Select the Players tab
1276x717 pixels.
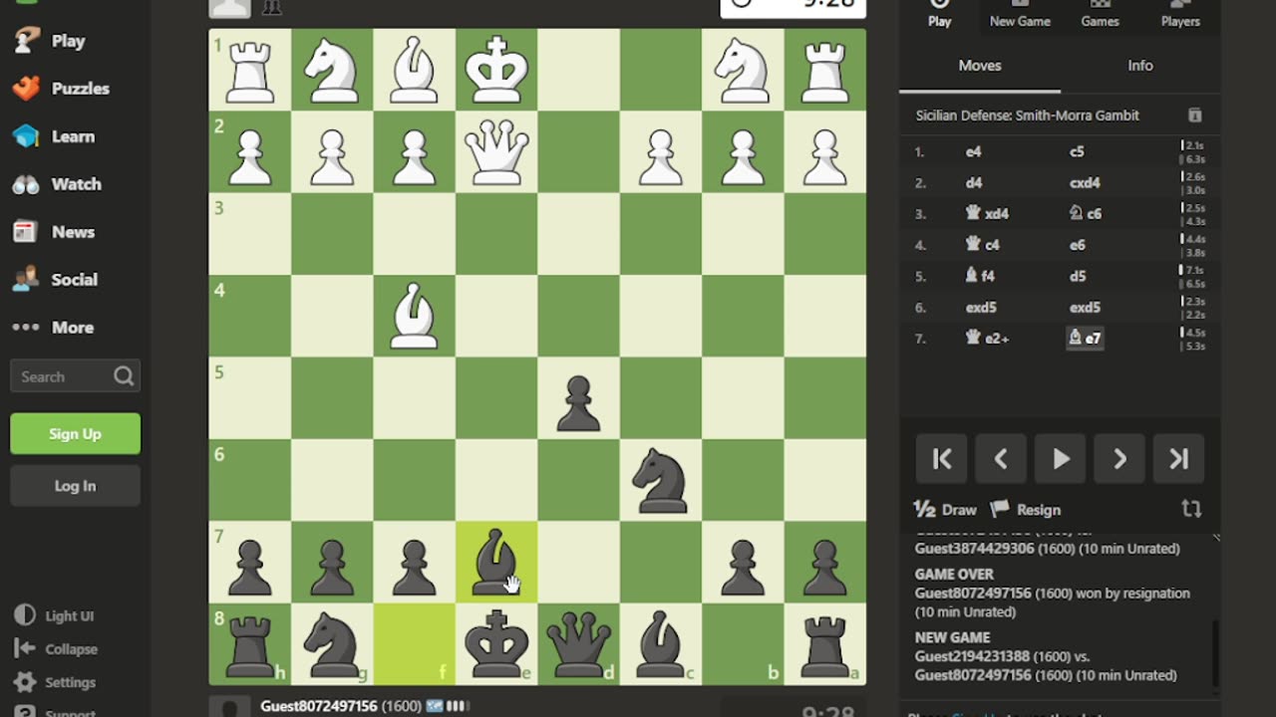click(x=1180, y=14)
